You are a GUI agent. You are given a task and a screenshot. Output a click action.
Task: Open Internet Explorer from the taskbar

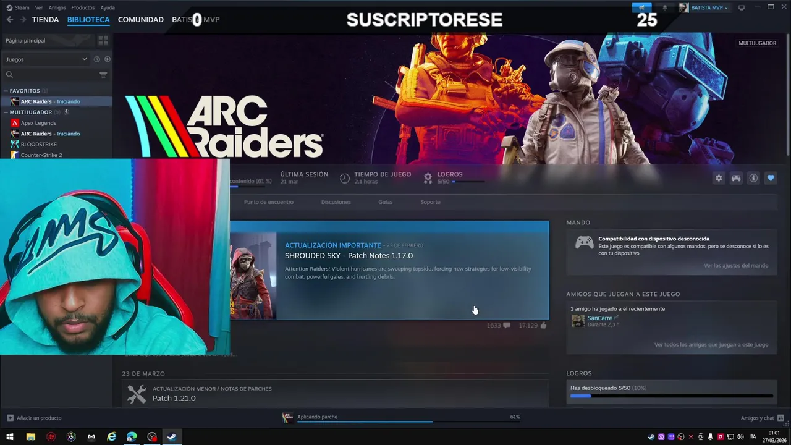111,437
